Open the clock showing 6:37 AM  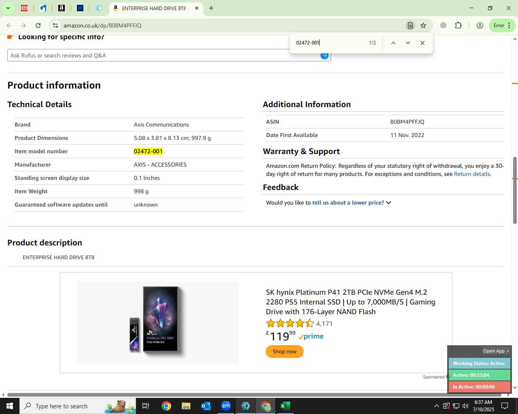[x=483, y=406]
